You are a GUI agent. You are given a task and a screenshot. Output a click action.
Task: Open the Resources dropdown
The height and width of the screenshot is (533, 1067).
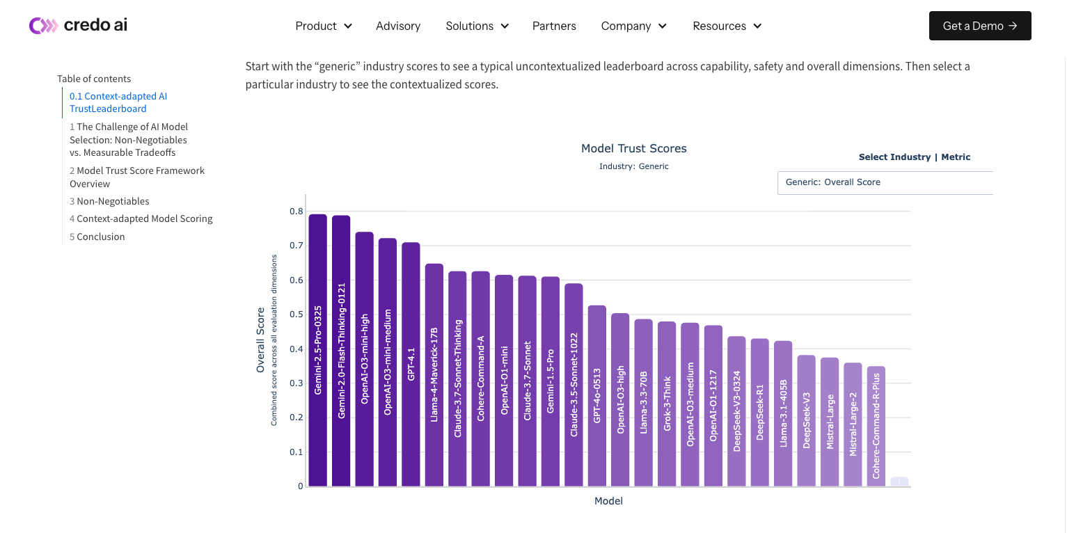727,26
